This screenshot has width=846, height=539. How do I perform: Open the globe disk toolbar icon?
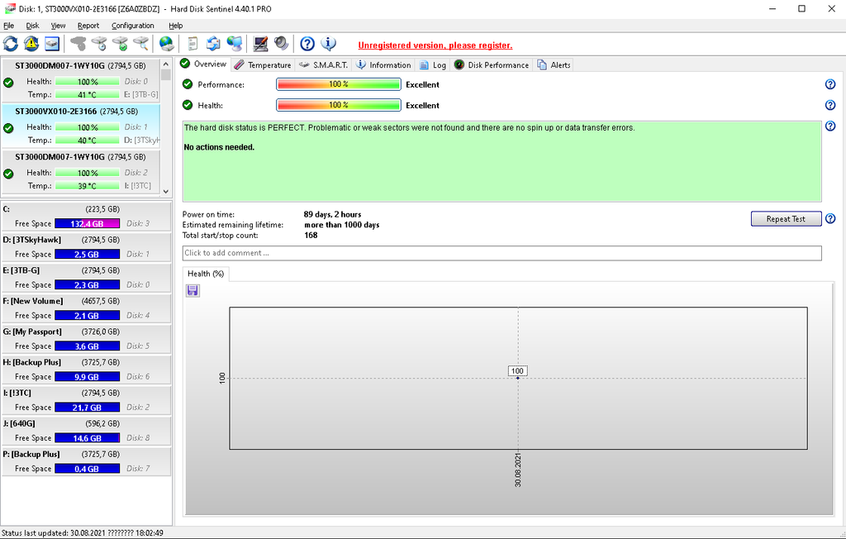click(167, 44)
